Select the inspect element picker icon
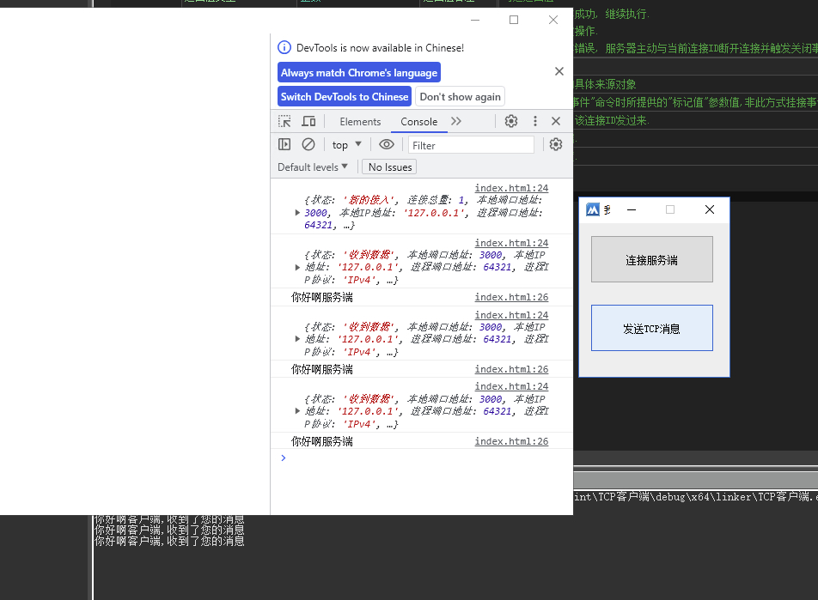 click(284, 122)
